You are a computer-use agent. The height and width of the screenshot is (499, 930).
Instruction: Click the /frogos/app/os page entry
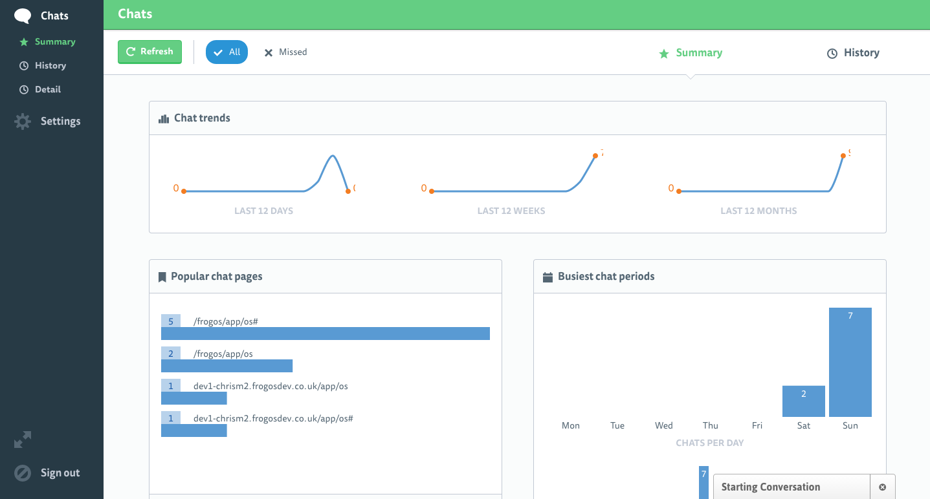[x=223, y=354]
